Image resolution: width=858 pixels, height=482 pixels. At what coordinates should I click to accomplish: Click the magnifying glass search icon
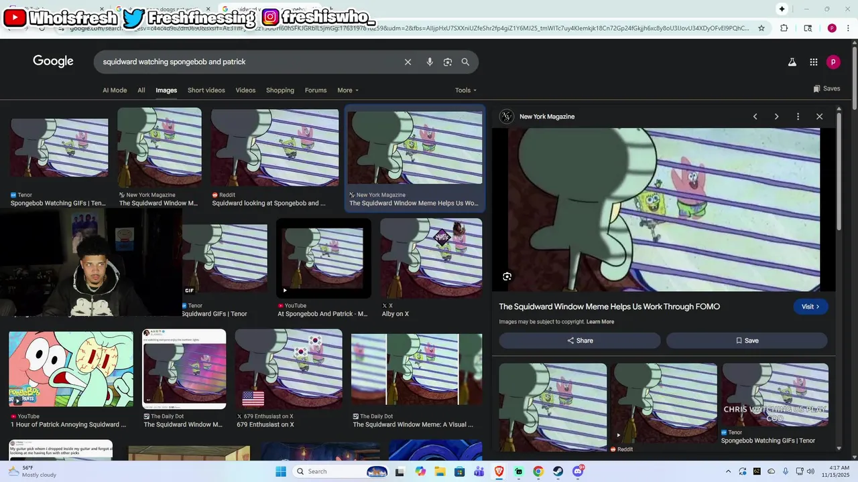coord(465,62)
